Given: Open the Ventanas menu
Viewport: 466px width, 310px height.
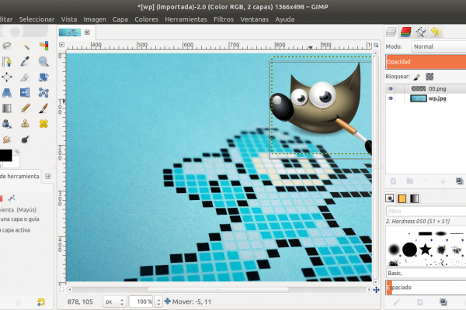Looking at the screenshot, I should (255, 19).
